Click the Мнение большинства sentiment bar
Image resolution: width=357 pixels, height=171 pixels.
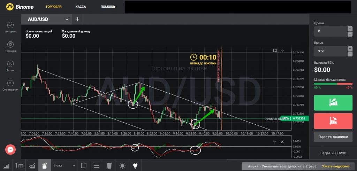(x=333, y=84)
